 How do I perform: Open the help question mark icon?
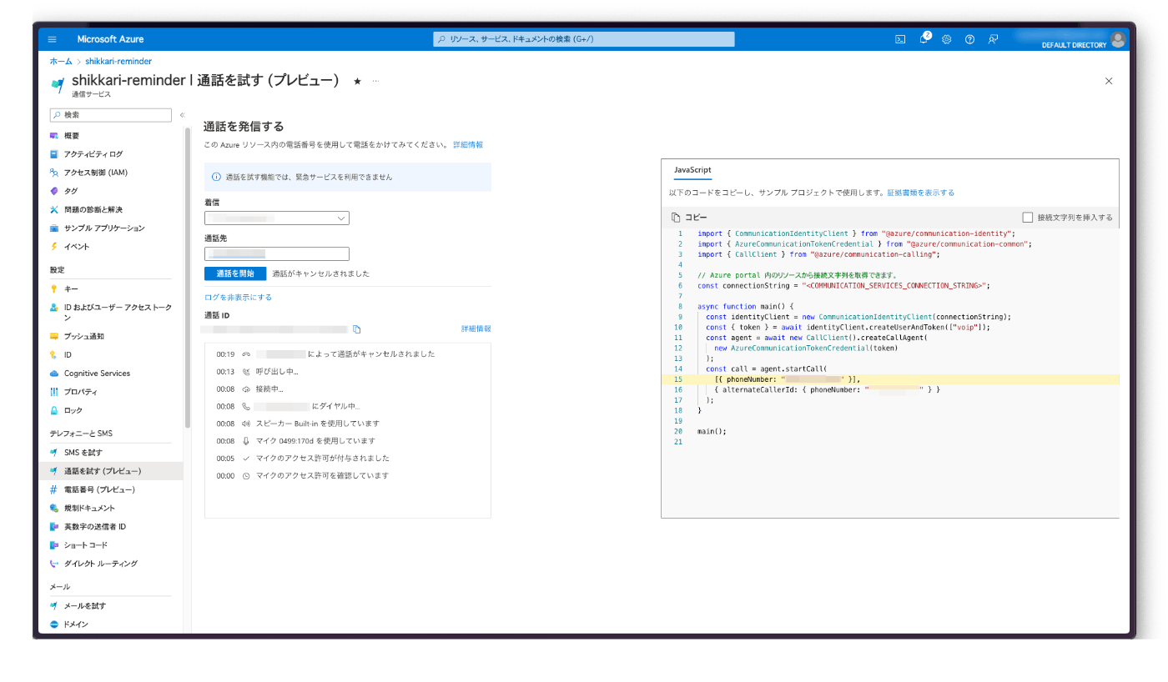tap(969, 39)
